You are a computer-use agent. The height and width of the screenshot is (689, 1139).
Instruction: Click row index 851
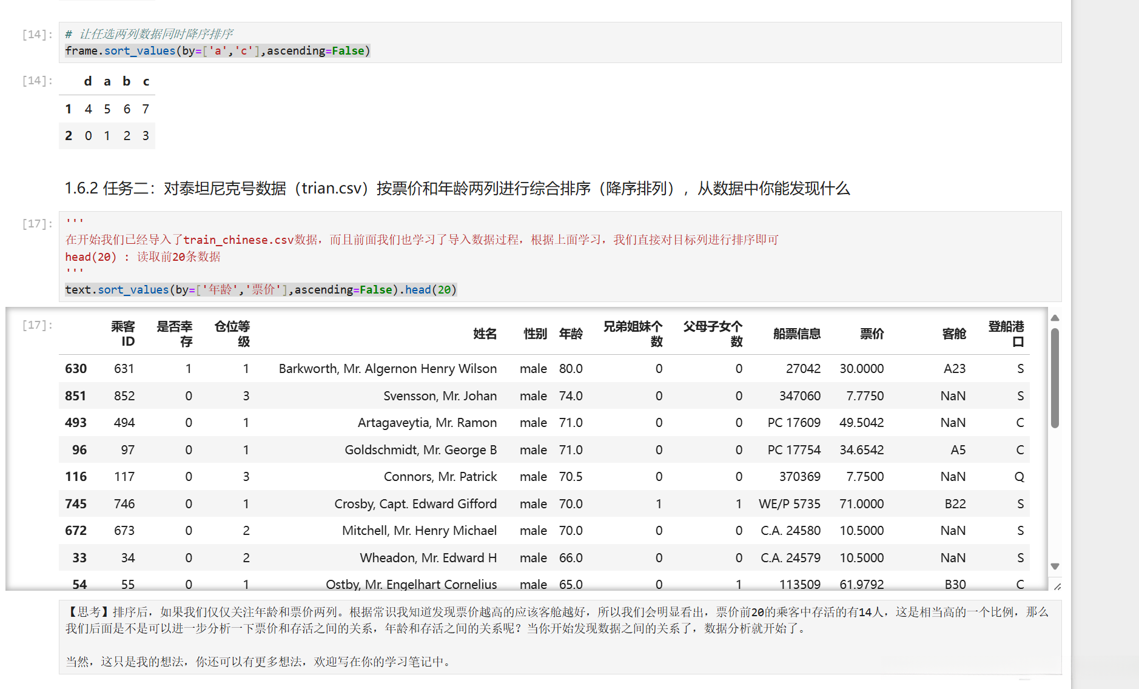click(x=76, y=396)
